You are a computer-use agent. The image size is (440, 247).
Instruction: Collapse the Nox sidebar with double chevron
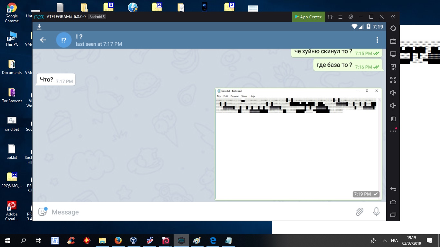coord(393,17)
